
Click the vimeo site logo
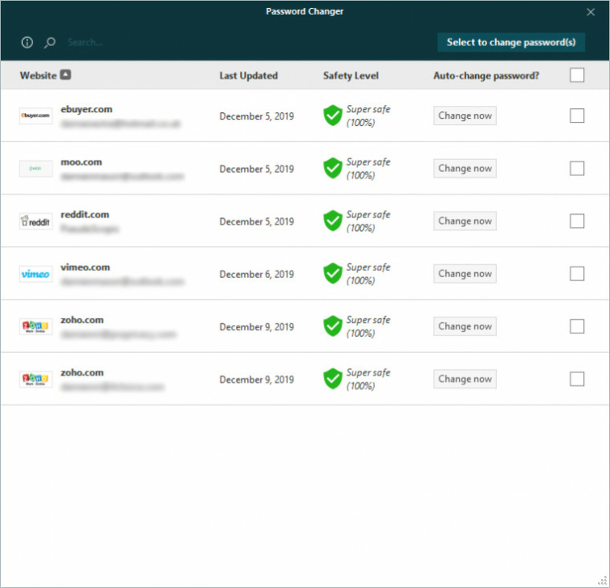pos(36,274)
